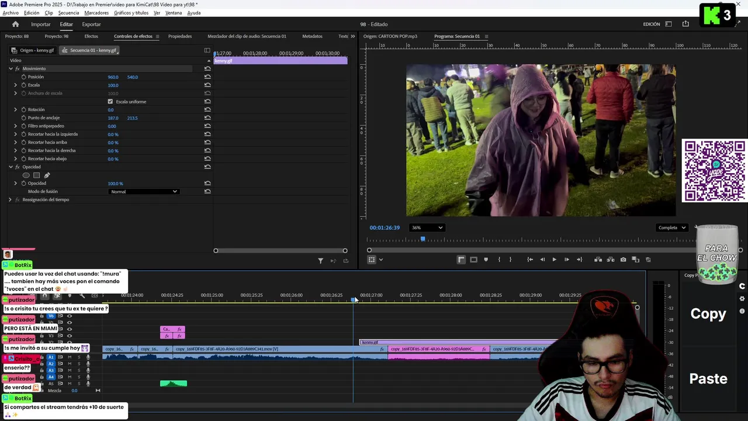Toggle animation stopwatch for Escala
This screenshot has width=748, height=421.
[24, 85]
